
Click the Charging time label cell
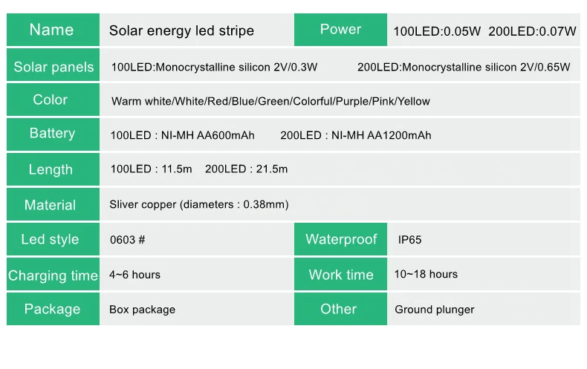coord(53,275)
